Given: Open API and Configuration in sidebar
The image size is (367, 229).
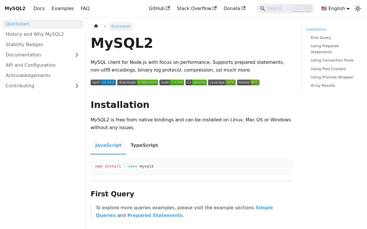Looking at the screenshot, I should 43,65.
